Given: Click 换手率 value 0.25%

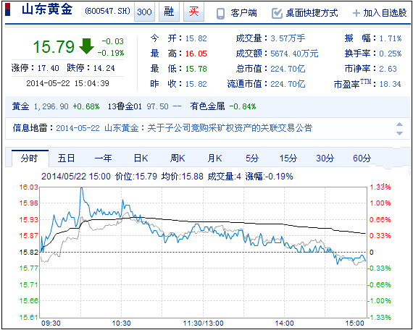Looking at the screenshot, I should (391, 54).
